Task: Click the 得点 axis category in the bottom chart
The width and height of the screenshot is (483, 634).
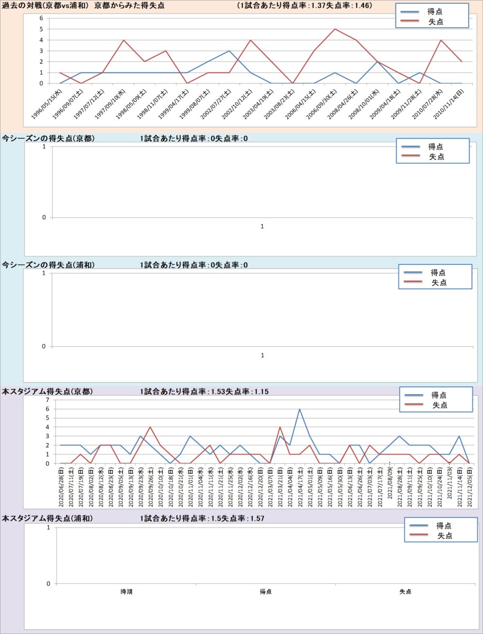Action: point(266,591)
